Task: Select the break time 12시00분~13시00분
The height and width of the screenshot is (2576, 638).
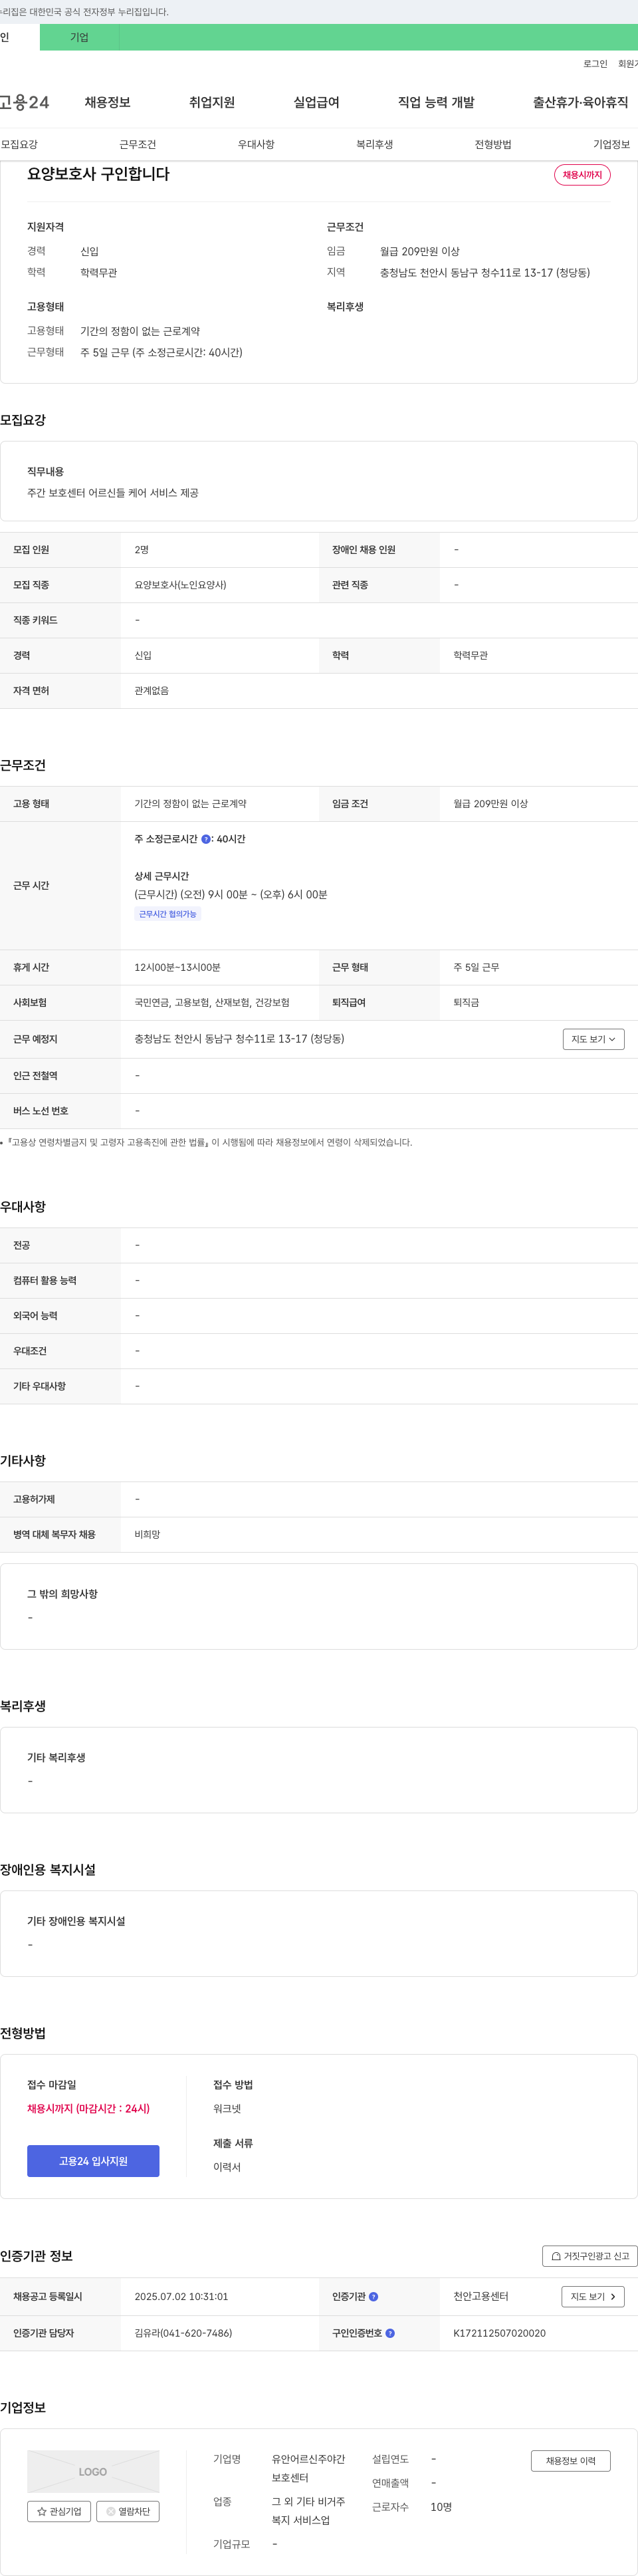Action: point(177,968)
